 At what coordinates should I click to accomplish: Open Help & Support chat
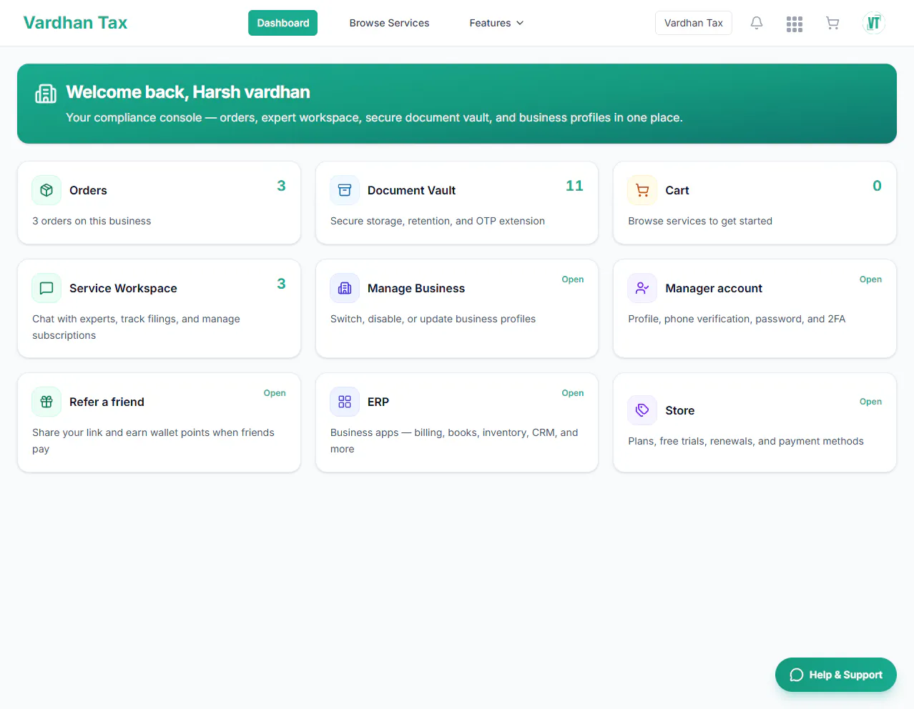pyautogui.click(x=836, y=675)
